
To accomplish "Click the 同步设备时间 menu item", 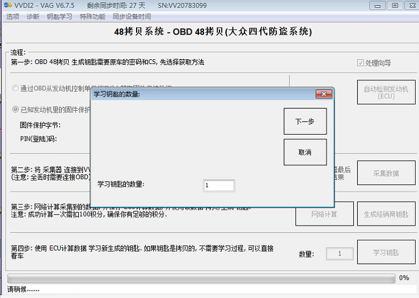I will tap(132, 17).
